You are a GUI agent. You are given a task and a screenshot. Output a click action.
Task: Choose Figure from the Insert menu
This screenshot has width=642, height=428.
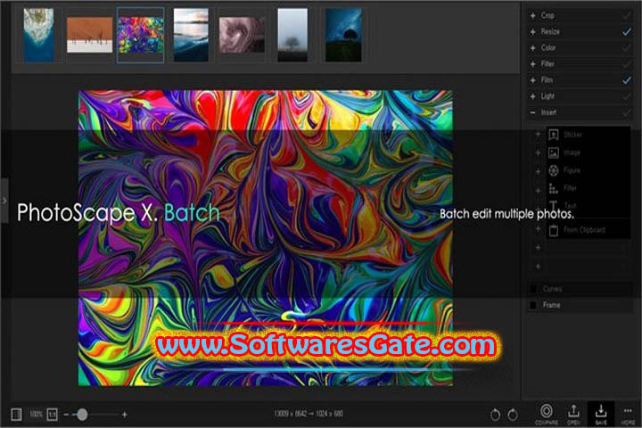coord(588,170)
